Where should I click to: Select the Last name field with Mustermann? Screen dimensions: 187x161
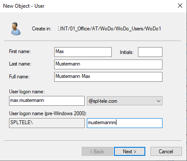pos(108,64)
